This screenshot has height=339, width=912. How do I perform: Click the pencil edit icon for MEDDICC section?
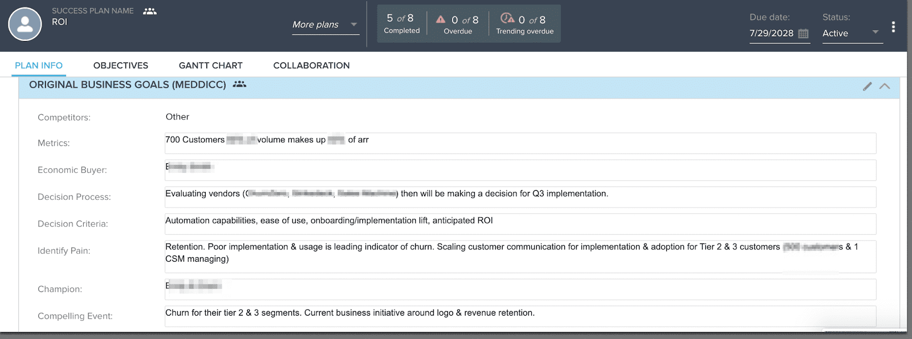coord(867,86)
